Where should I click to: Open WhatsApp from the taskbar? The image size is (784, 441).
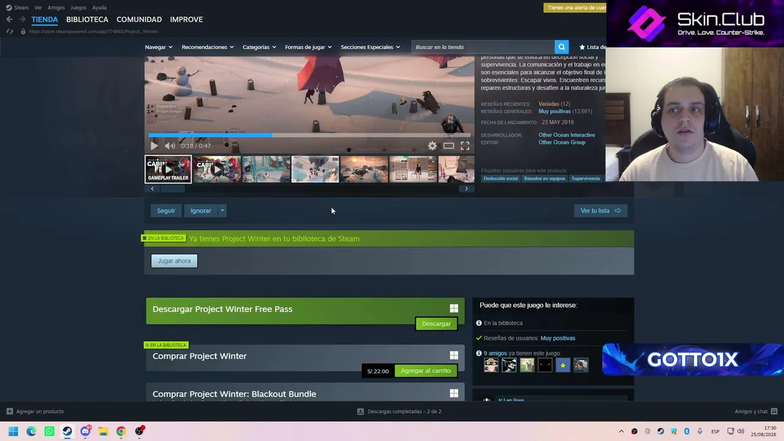click(50, 431)
